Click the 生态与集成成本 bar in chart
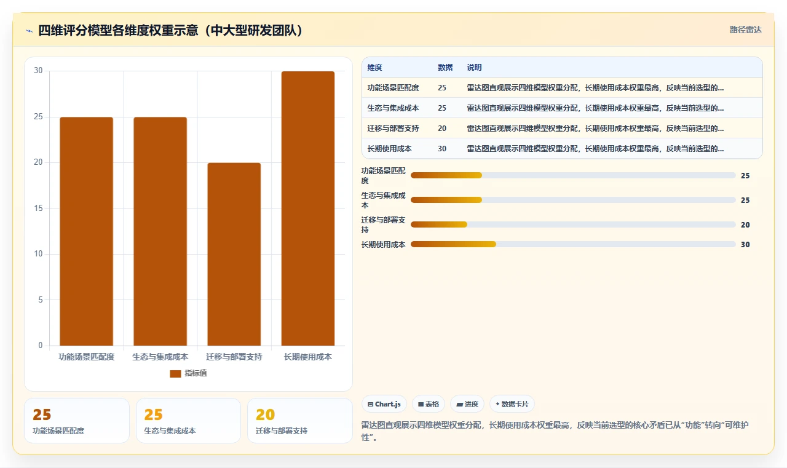The image size is (787, 468). click(x=160, y=231)
